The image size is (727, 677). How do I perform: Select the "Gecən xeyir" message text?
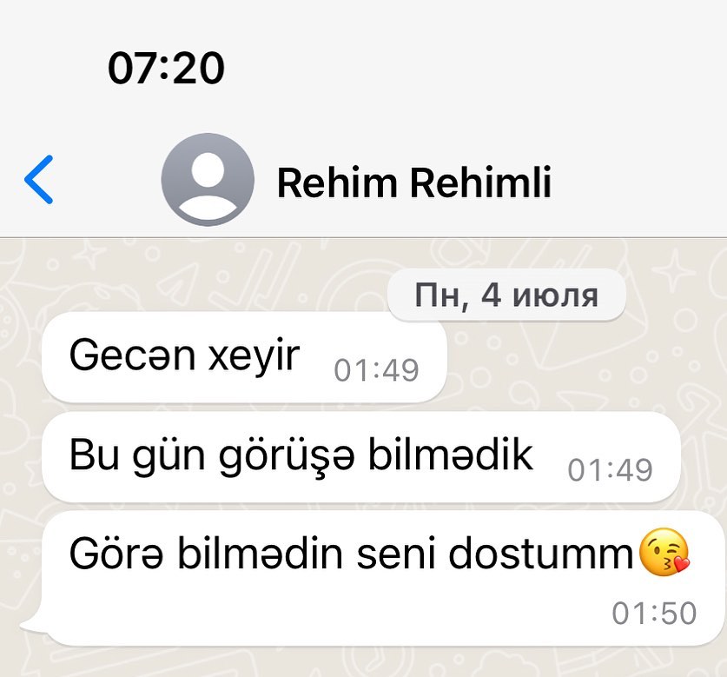click(184, 355)
